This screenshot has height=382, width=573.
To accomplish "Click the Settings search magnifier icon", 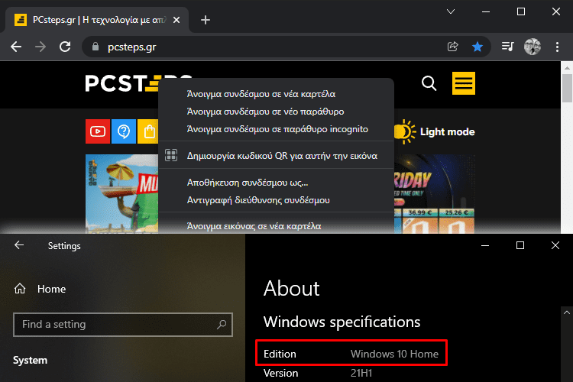I will [x=222, y=324].
